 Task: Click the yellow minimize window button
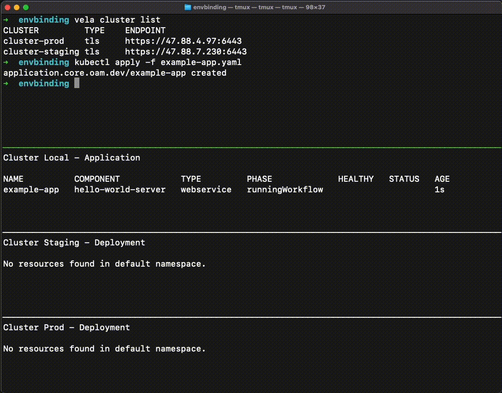(17, 7)
